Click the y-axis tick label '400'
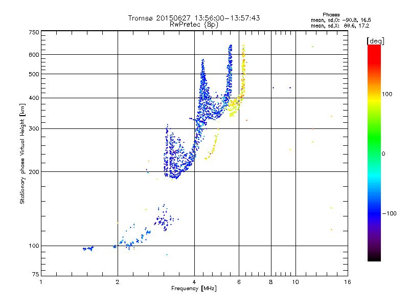This screenshot has width=409, height=307. coord(34,98)
